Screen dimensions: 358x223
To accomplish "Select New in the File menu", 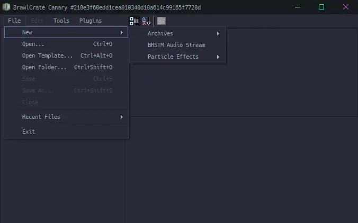I will [66, 32].
